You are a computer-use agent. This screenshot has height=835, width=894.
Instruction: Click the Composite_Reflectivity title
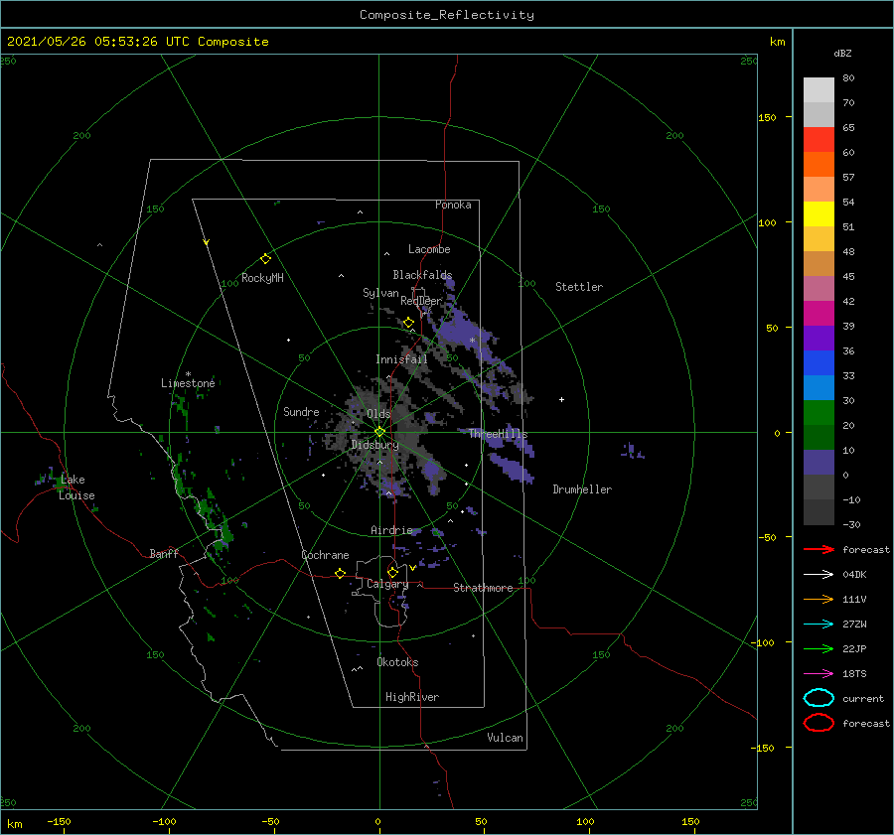point(447,15)
